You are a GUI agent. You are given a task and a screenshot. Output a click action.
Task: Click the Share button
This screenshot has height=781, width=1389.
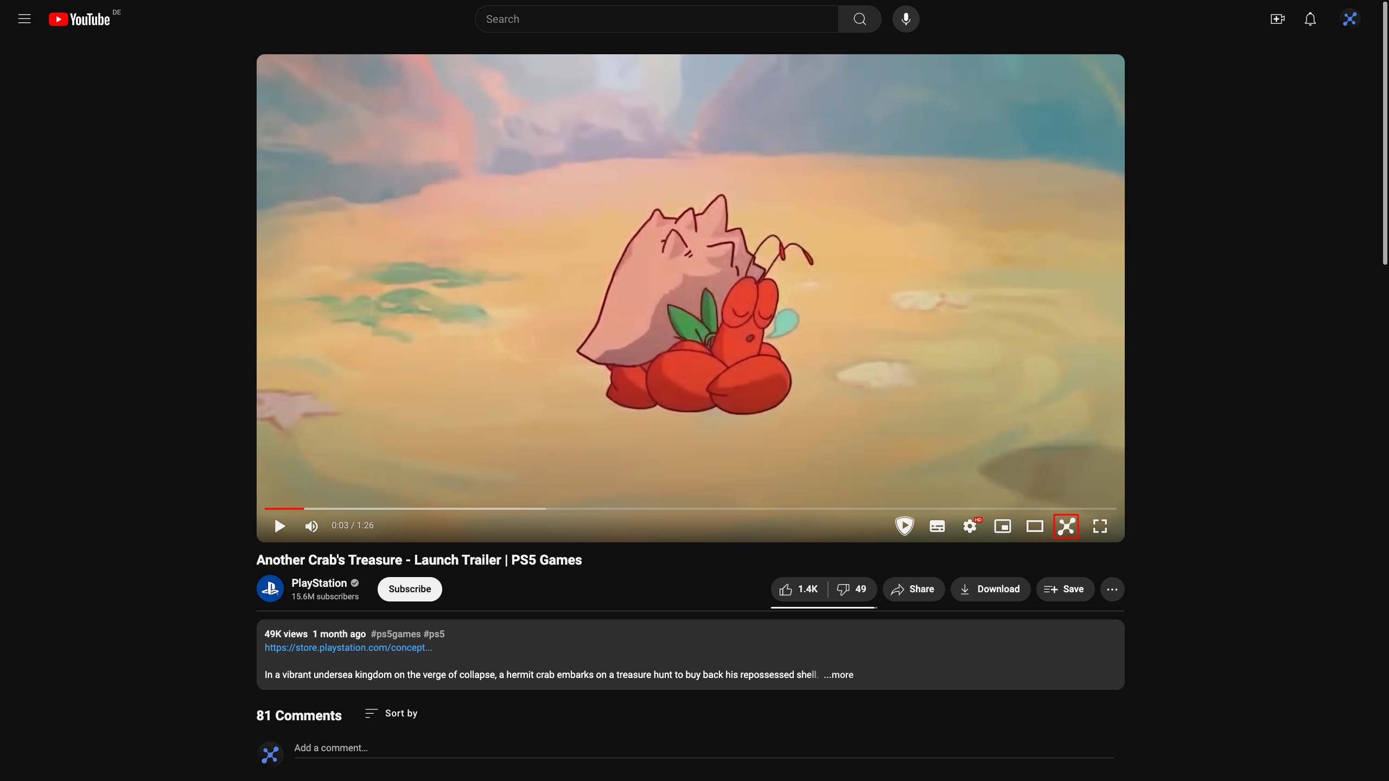tap(913, 589)
